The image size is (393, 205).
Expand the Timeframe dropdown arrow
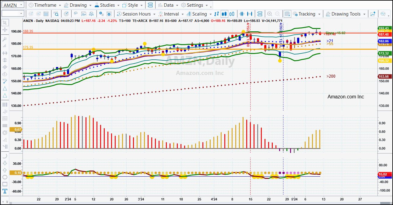(60, 5)
